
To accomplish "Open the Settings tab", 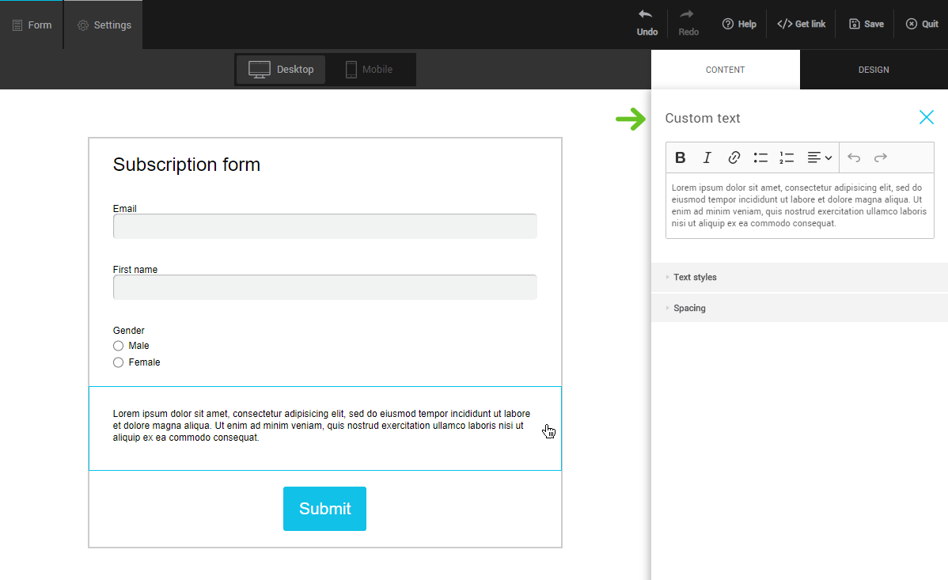I will [x=104, y=25].
